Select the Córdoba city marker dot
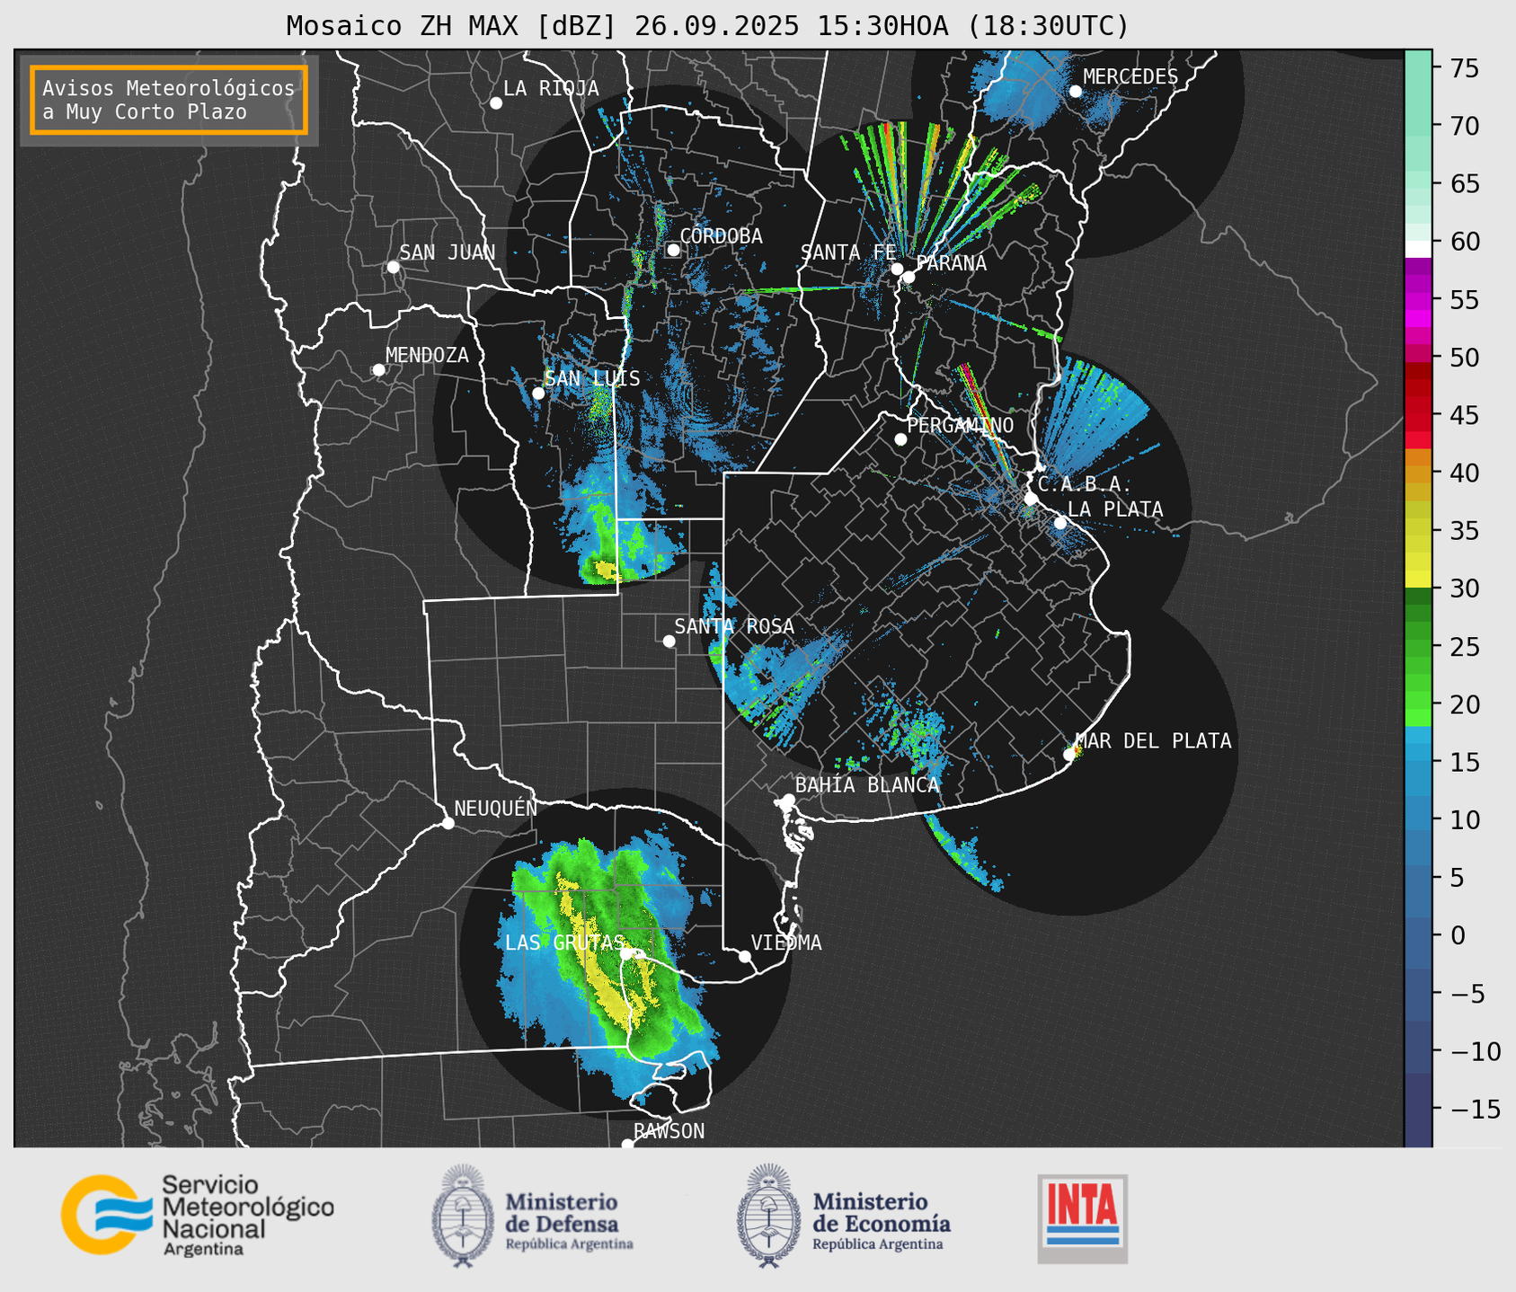 point(673,250)
